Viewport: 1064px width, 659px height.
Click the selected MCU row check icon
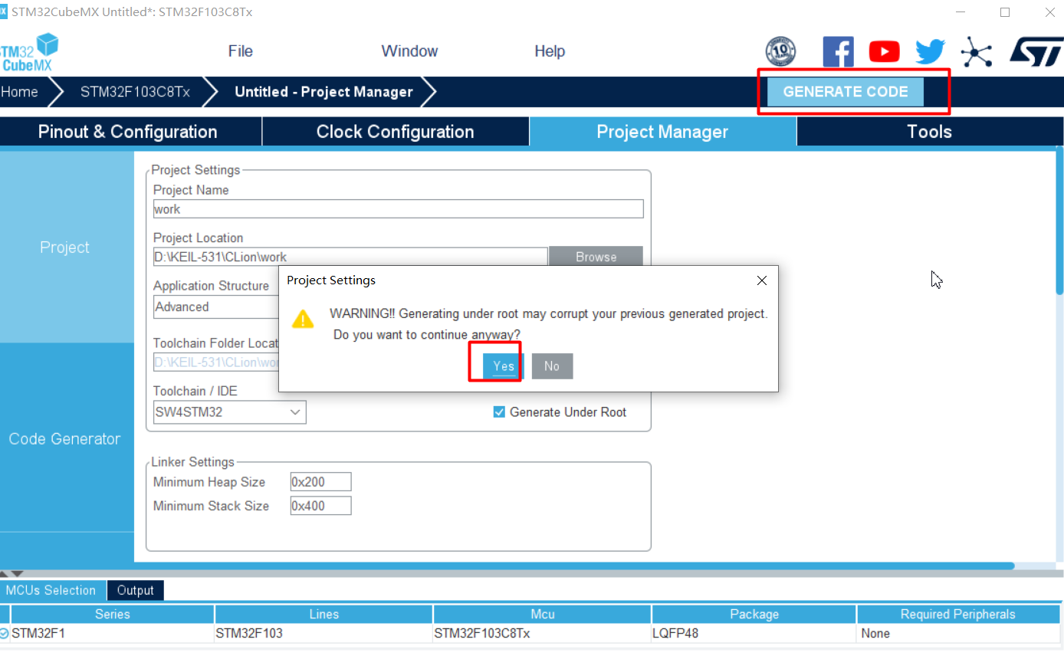[5, 634]
